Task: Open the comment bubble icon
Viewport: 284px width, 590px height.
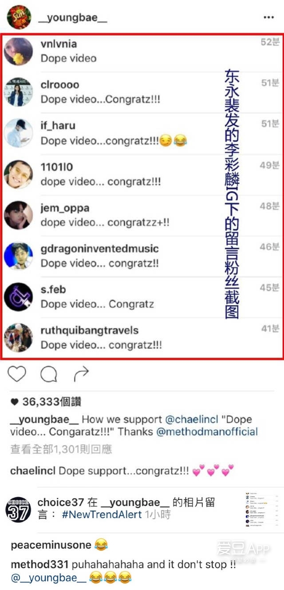Action: pyautogui.click(x=49, y=374)
